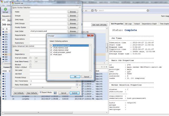Click OK in the Chooser dialog
169x116 pixels.
click(x=75, y=77)
